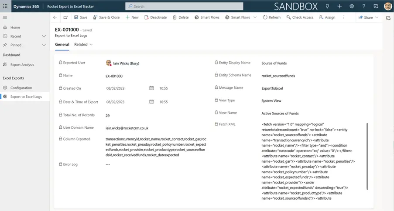Open the side pane icon at far right
The height and width of the screenshot is (211, 394).
point(388,18)
